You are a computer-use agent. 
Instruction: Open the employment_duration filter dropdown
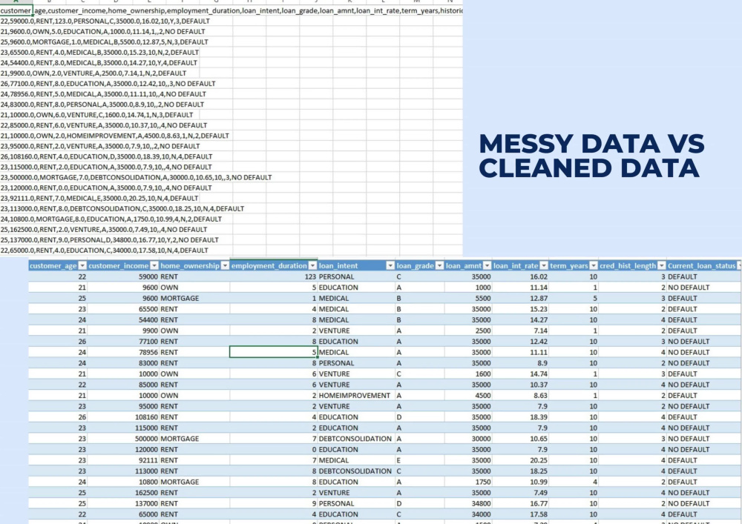coord(312,265)
